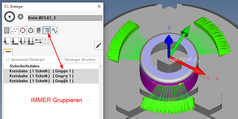Image resolution: width=238 pixels, height=119 pixels.
Task: Click the probe on surface icon
Action: pos(15,41)
